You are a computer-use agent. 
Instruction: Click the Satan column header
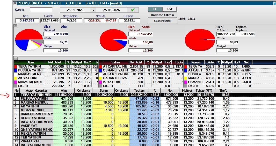pos(115,62)
